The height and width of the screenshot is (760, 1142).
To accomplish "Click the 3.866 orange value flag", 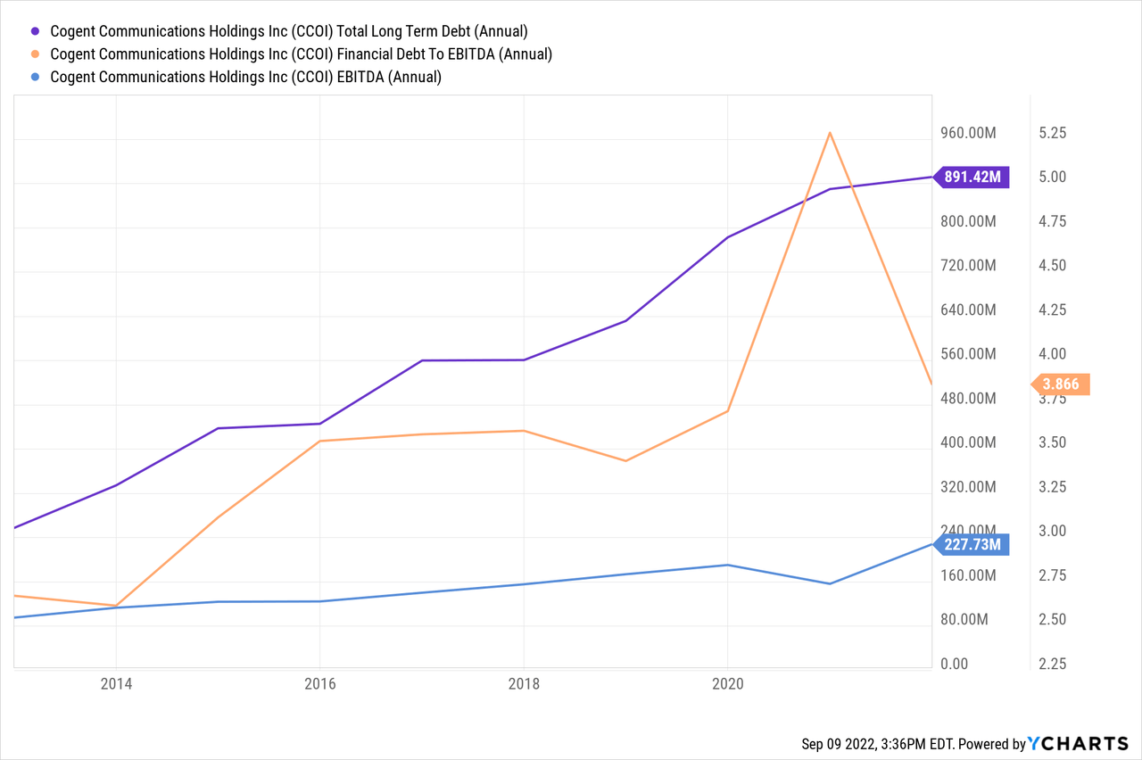I will click(1061, 384).
